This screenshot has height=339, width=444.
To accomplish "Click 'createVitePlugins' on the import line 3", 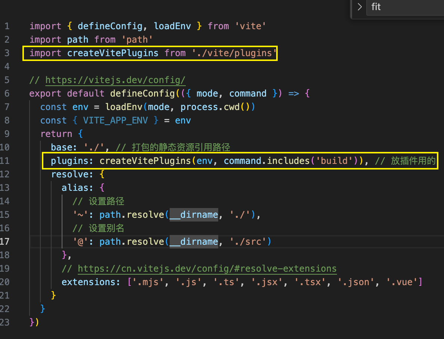I will pos(113,53).
